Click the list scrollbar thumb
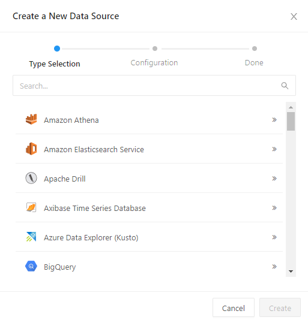 [x=291, y=121]
